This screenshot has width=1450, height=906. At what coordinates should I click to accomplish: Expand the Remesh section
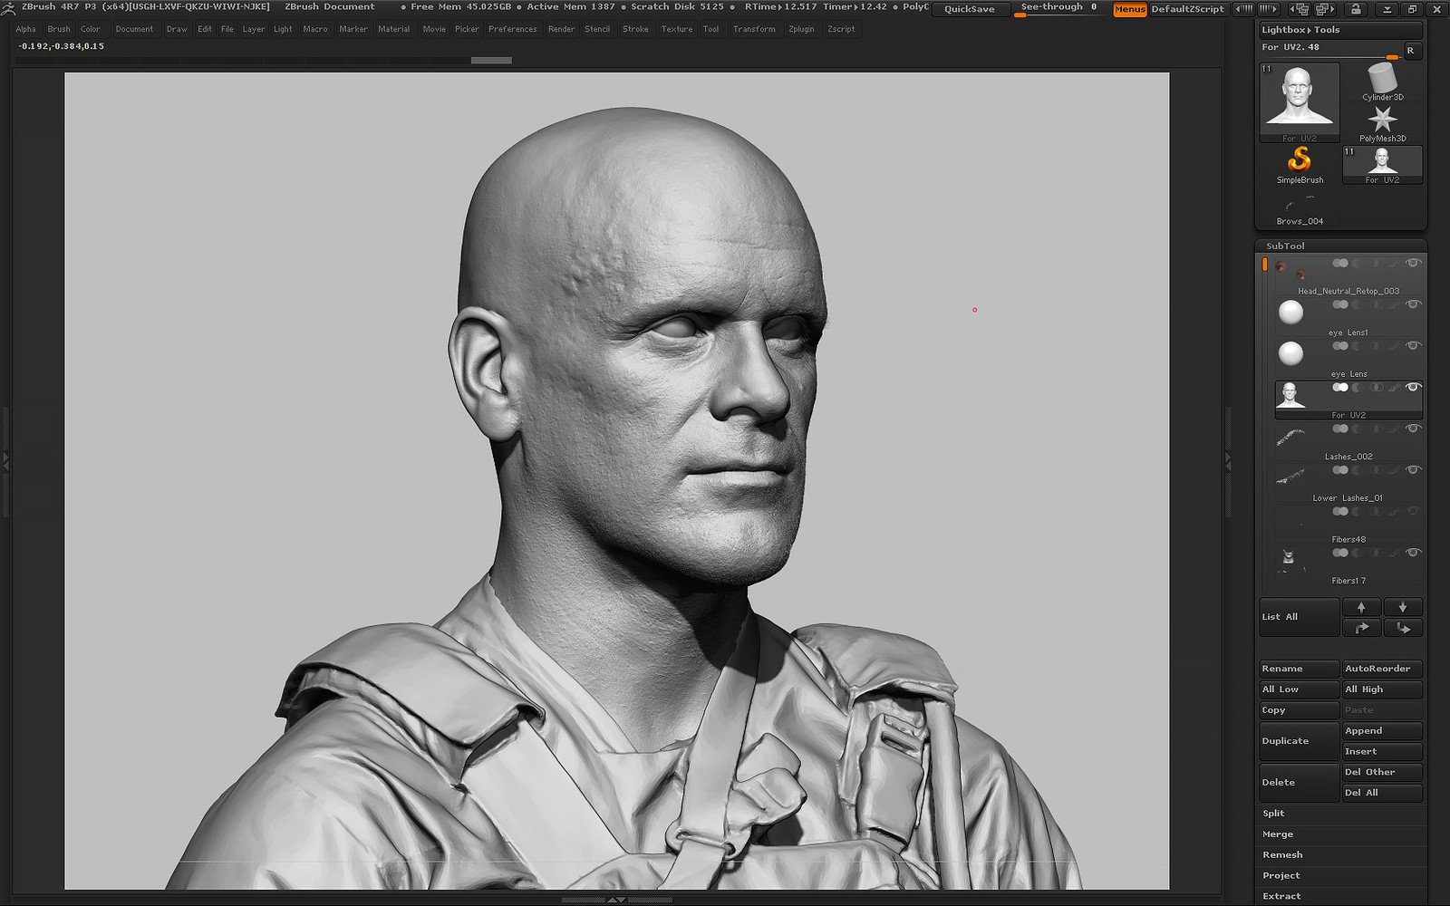(1282, 855)
